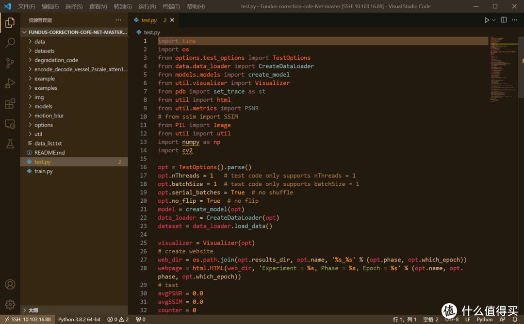Run the Python file with play button
Screen dimensions: 524x324
click(487, 20)
